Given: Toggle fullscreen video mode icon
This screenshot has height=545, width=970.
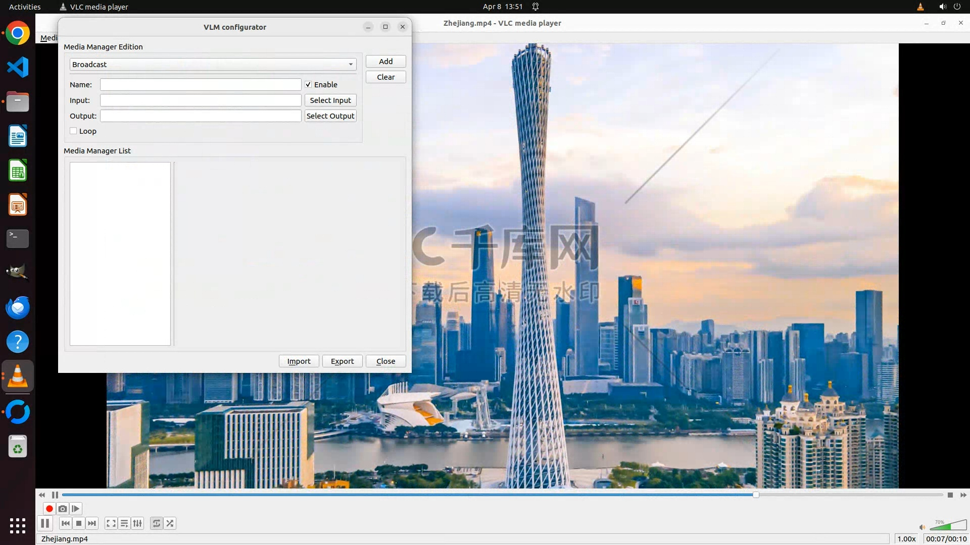Looking at the screenshot, I should (111, 523).
